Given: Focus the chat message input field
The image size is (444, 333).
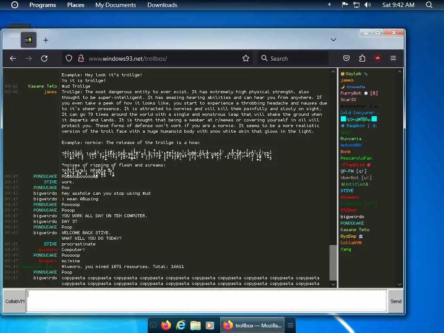Looking at the screenshot, I should click(x=206, y=301).
